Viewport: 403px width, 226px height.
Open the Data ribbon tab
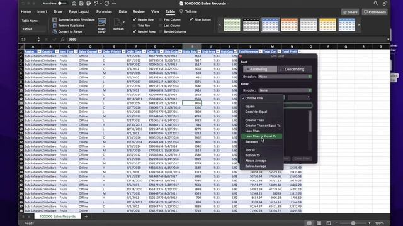coord(122,11)
